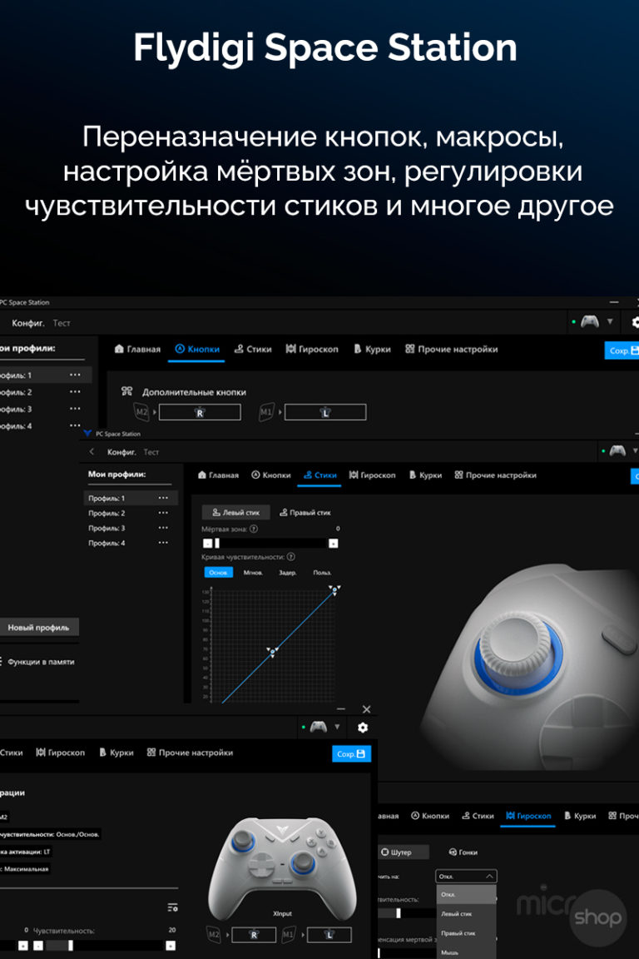Choose the Задер. curve preset
This screenshot has width=639, height=959.
coord(287,573)
